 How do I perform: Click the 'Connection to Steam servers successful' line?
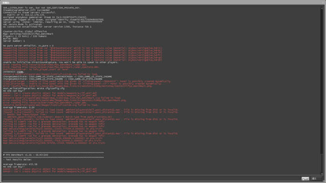click(x=29, y=13)
